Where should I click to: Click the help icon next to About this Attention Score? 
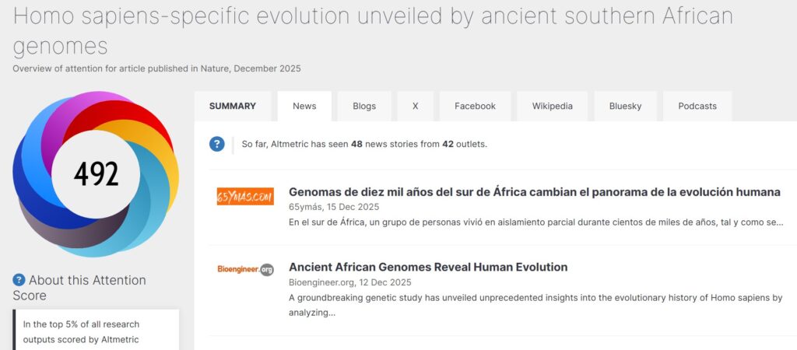pos(19,281)
